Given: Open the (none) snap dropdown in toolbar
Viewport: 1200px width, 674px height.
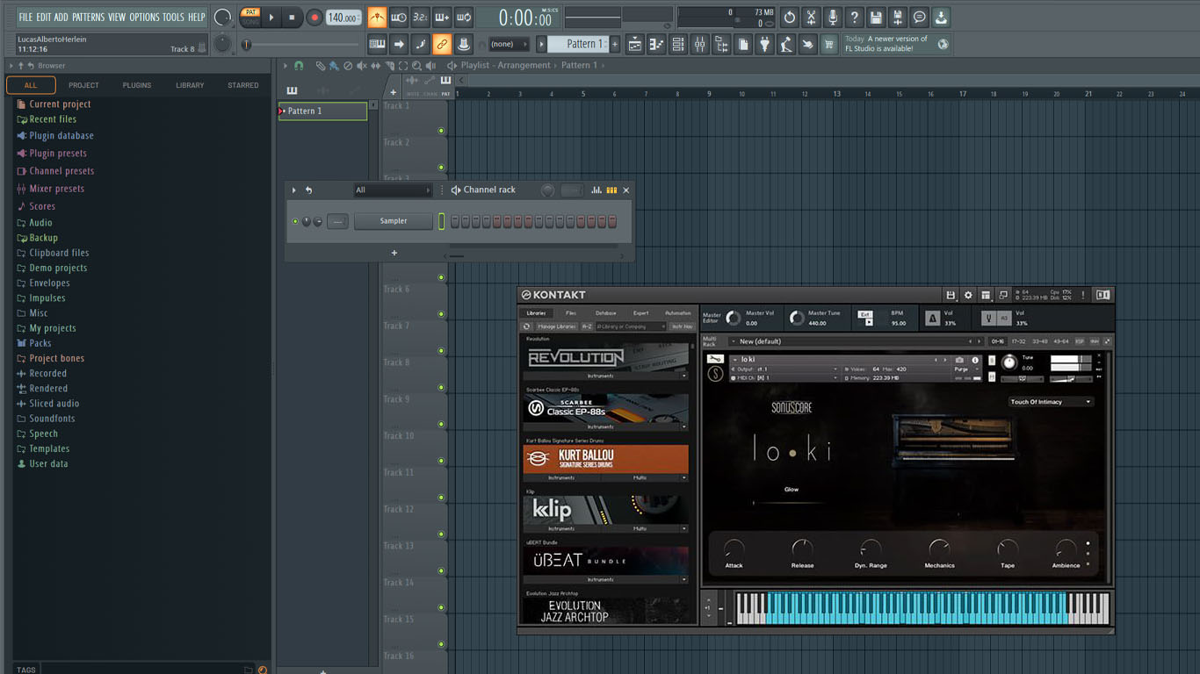Looking at the screenshot, I should (508, 44).
